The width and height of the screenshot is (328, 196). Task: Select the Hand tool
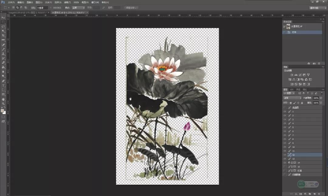click(3, 99)
